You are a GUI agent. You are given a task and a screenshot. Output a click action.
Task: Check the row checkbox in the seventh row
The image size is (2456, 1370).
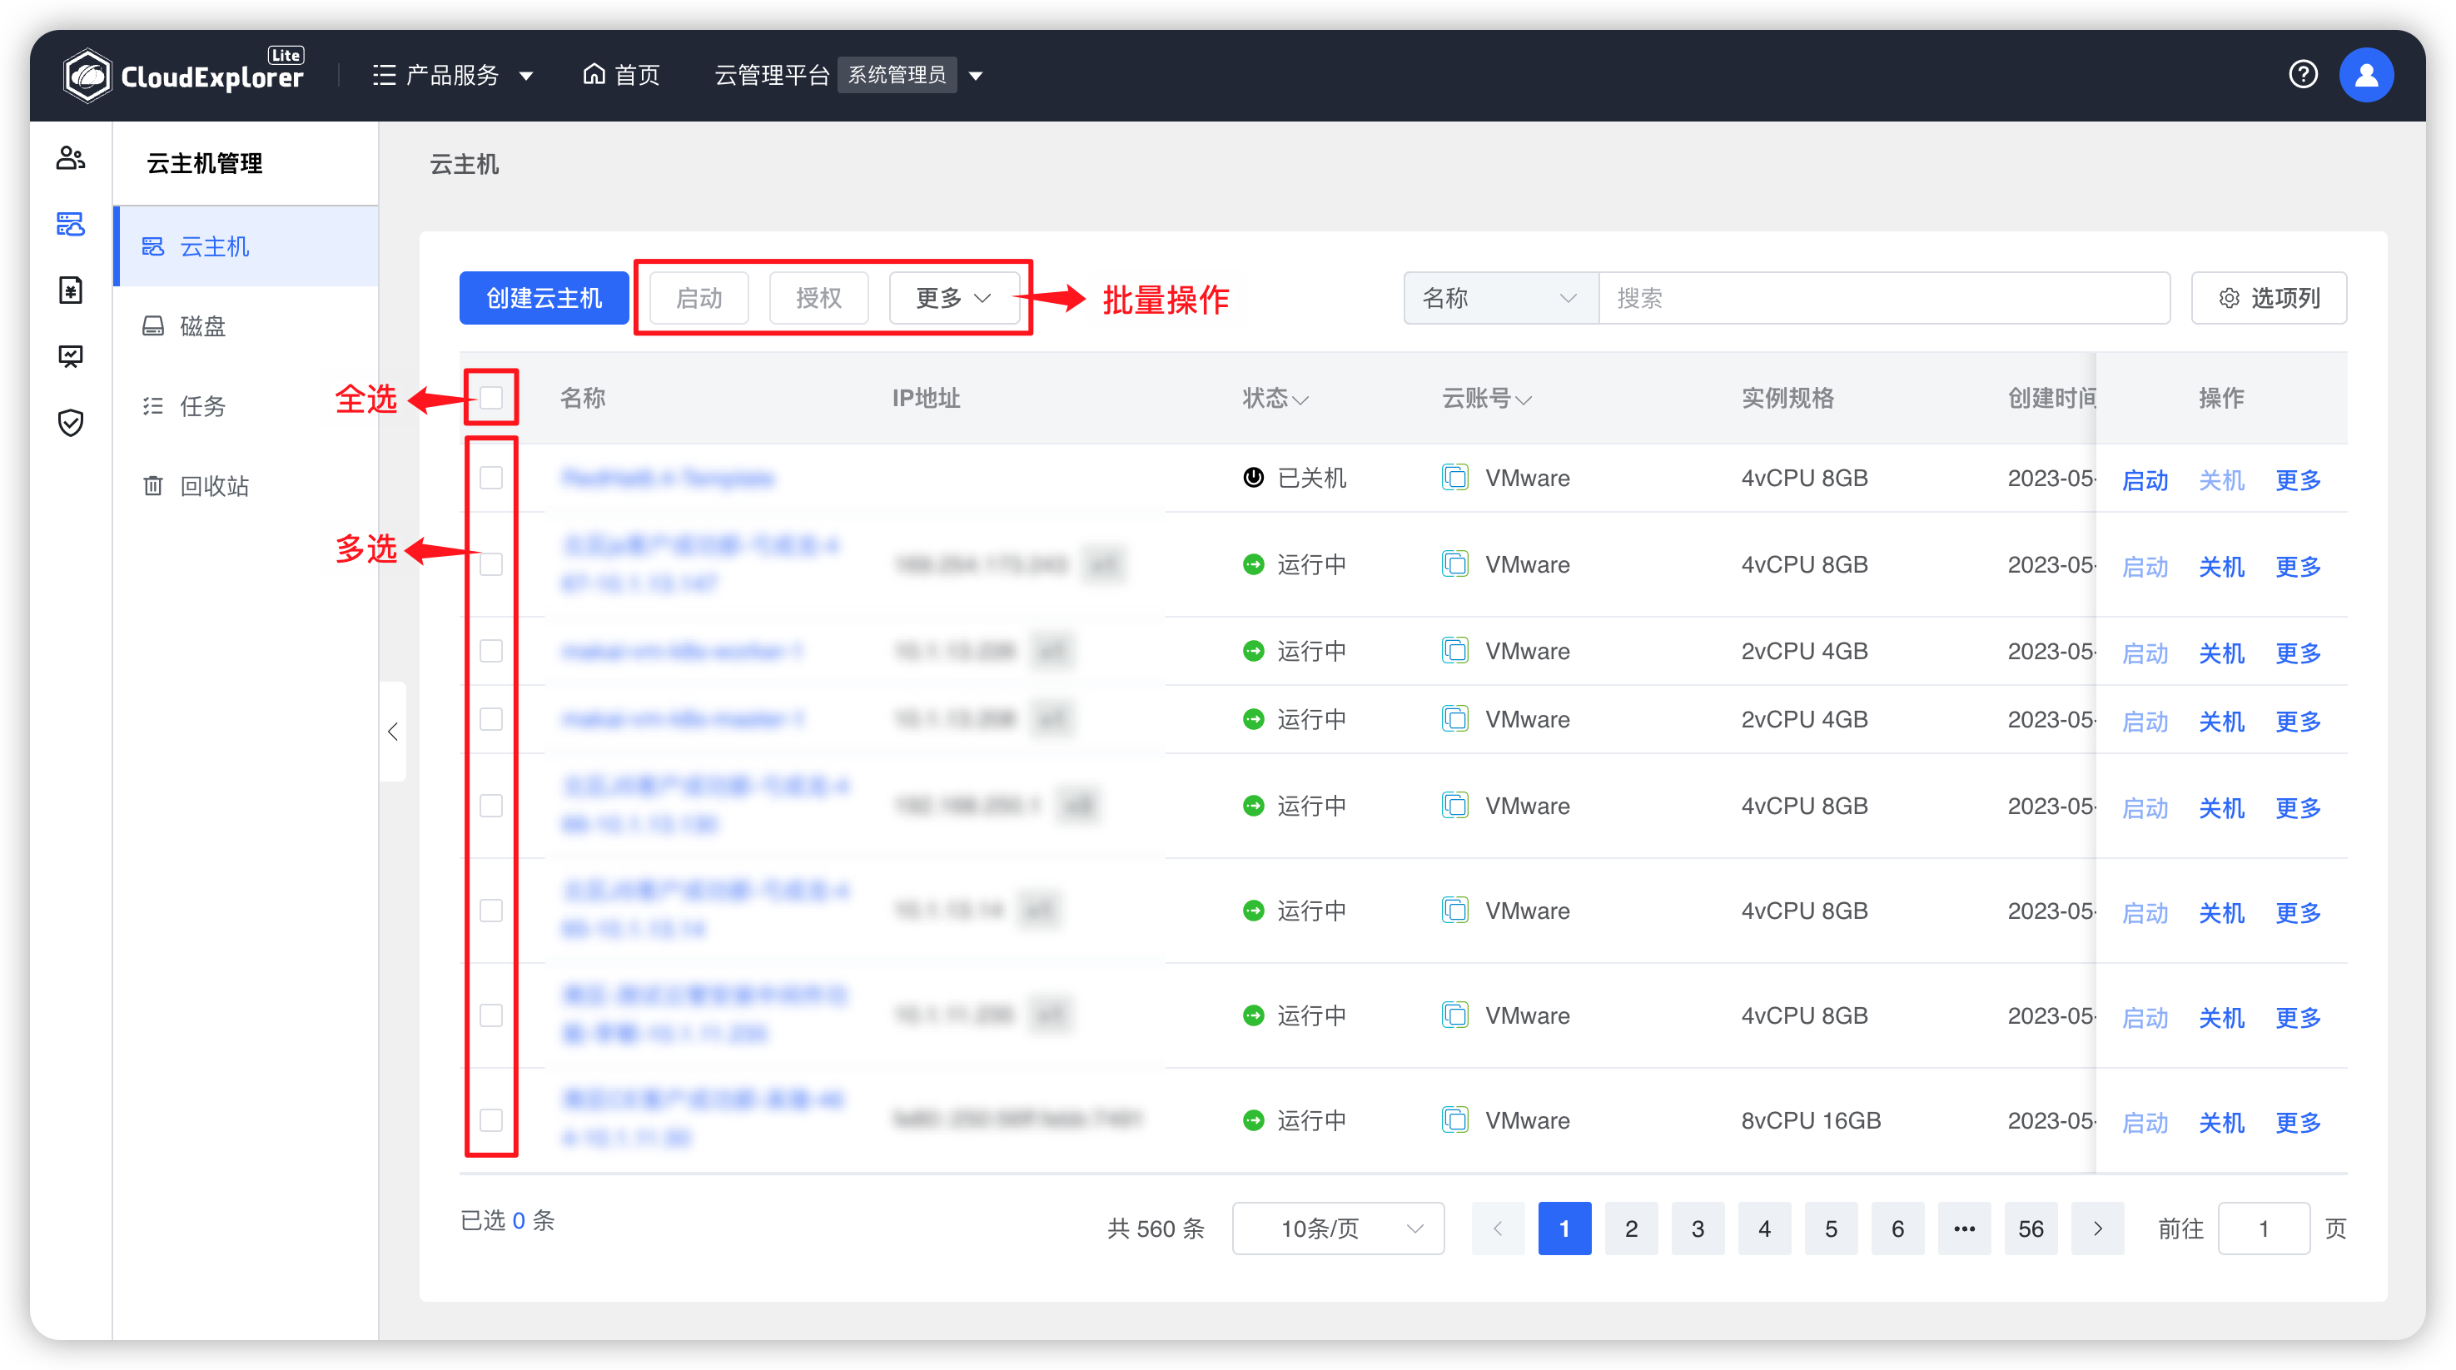[491, 1015]
